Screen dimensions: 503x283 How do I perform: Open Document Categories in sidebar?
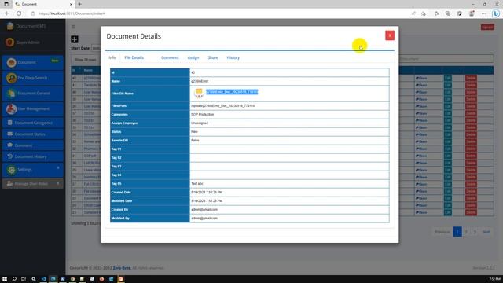point(33,123)
